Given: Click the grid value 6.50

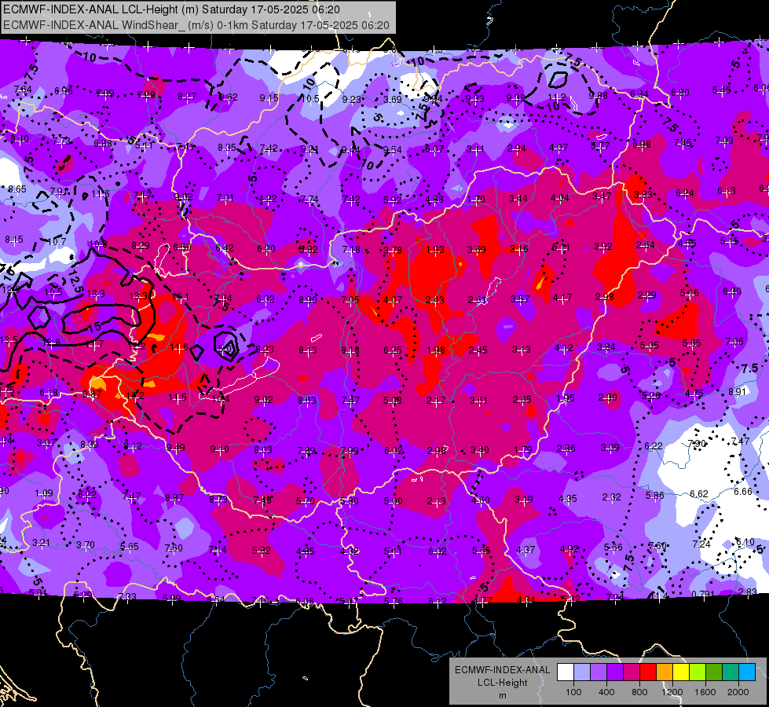Looking at the screenshot, I should pos(182,247).
